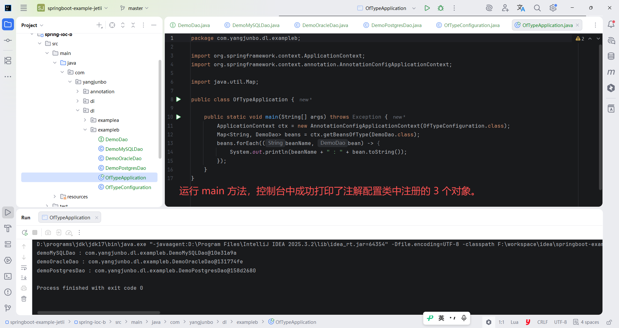Open the Git tool window

(x=8, y=308)
